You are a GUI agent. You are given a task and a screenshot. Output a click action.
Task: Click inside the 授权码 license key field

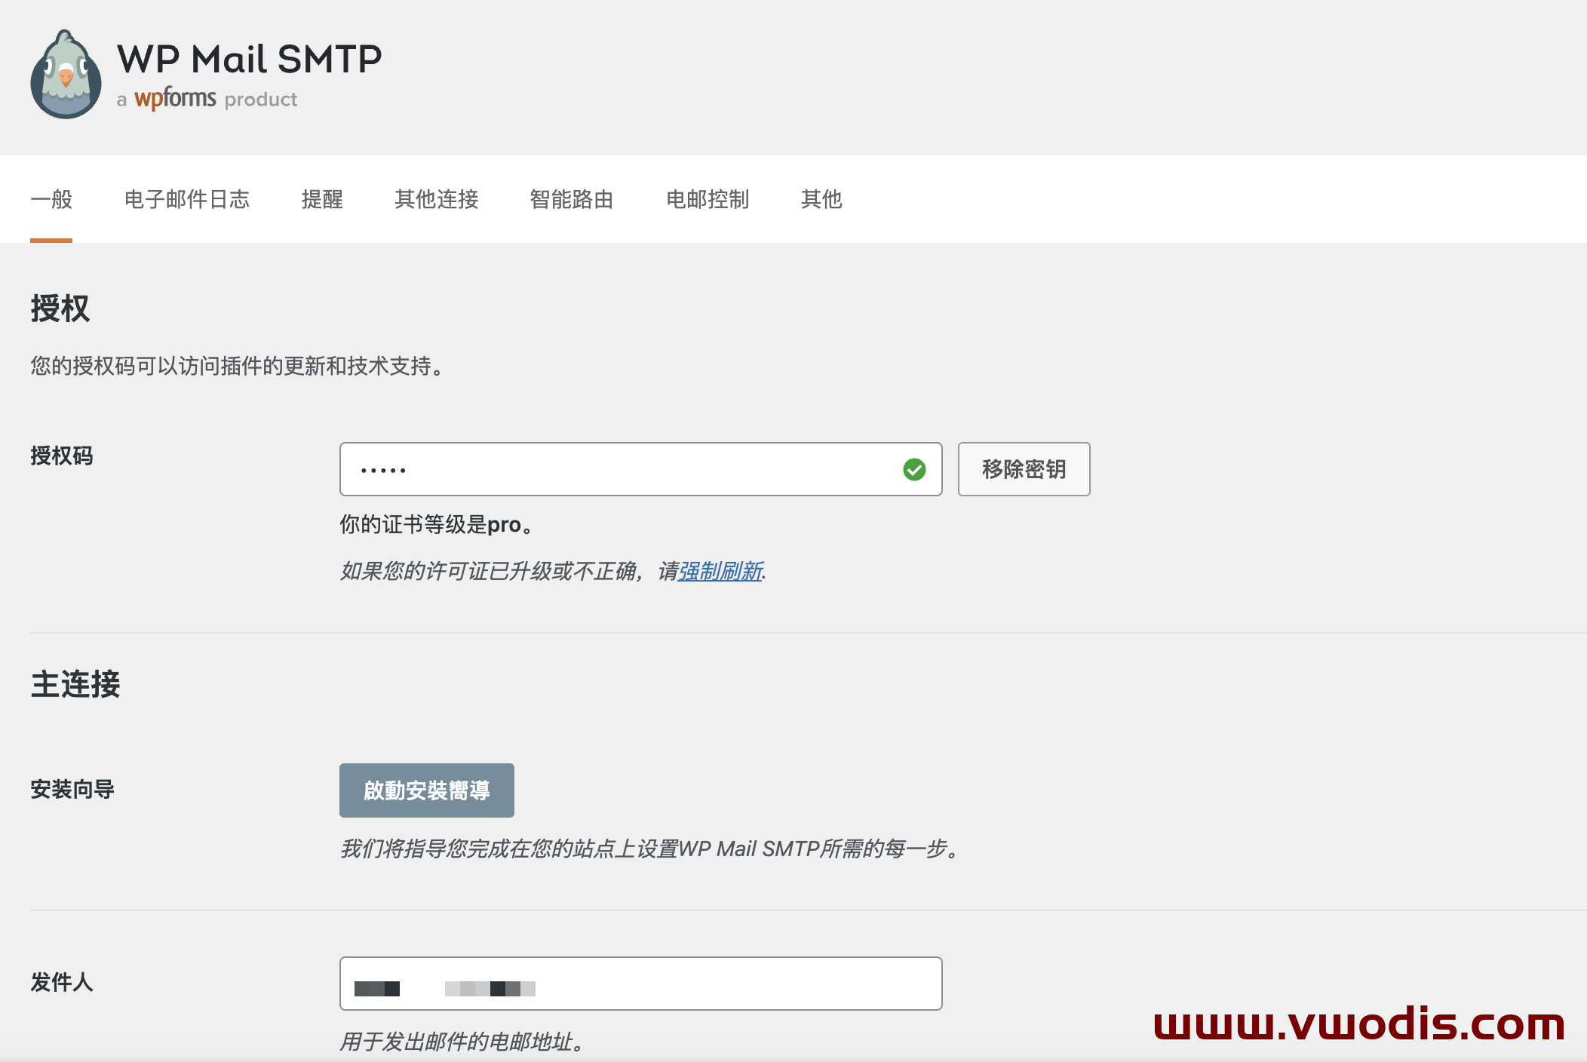click(x=640, y=469)
